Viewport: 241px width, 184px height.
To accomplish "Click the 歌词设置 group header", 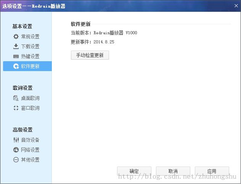I will coord(22,88).
